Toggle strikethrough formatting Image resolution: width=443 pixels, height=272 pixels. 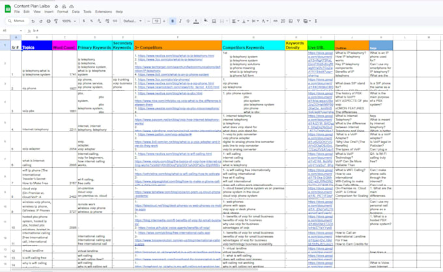click(188, 21)
